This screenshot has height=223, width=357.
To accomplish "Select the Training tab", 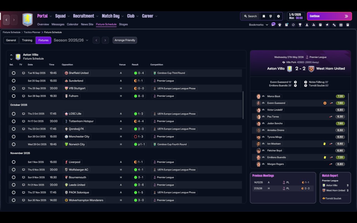I will click(x=27, y=40).
